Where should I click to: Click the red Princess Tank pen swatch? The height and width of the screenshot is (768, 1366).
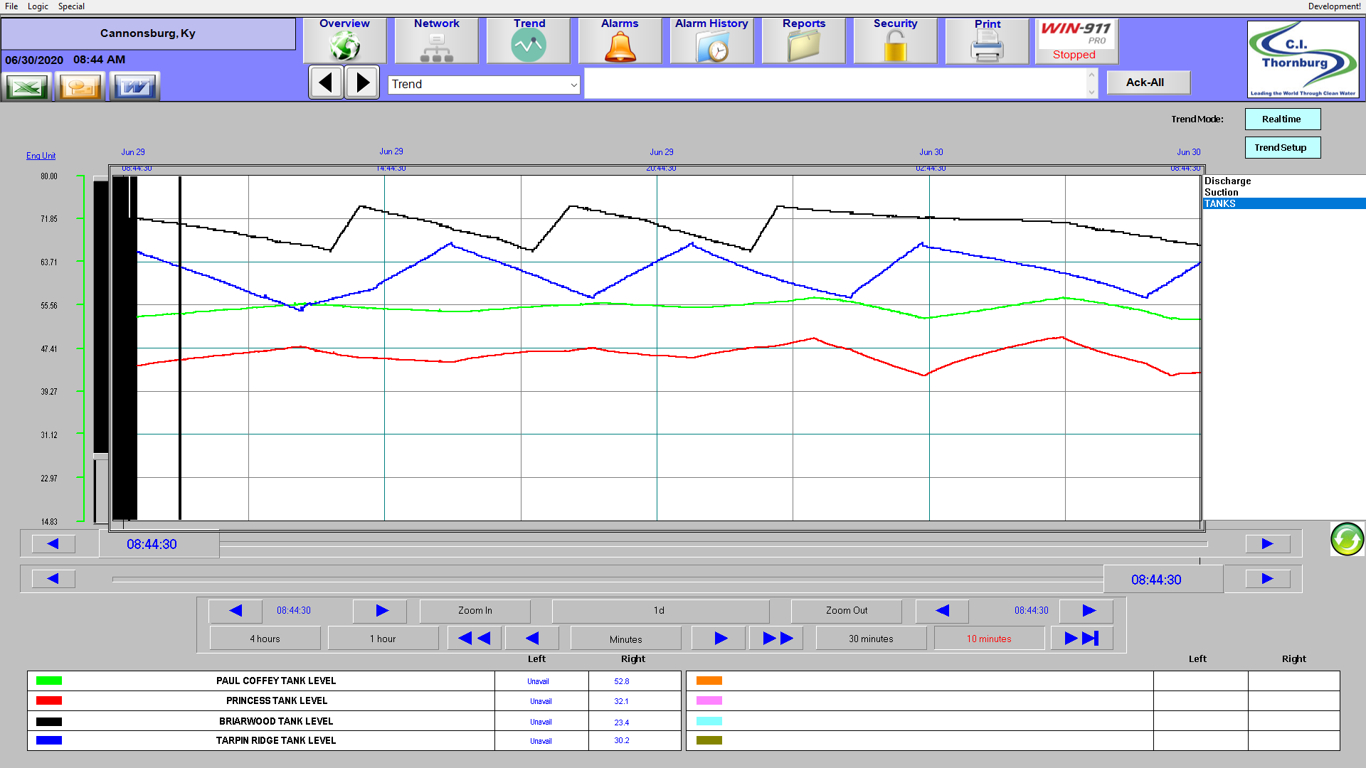pos(49,701)
